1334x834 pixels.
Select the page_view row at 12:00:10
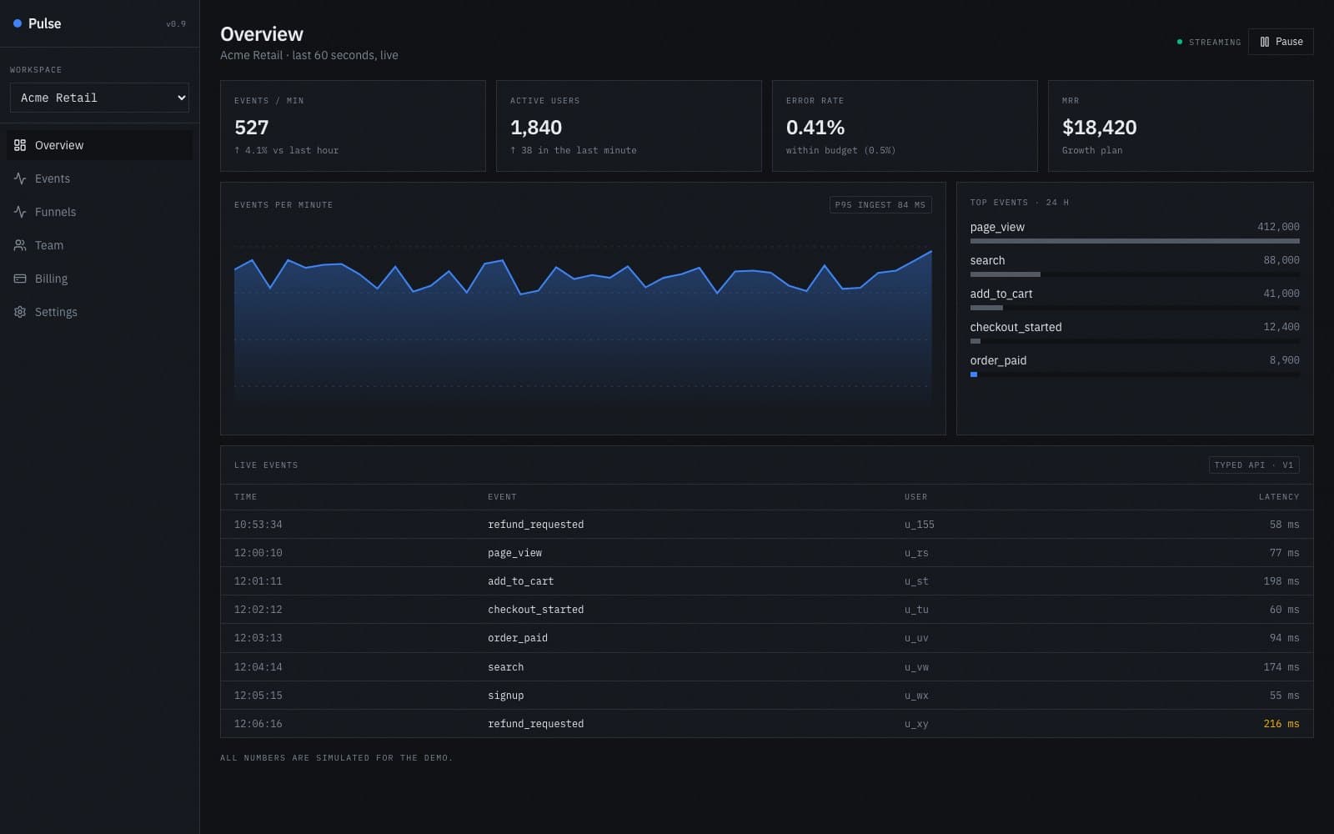point(766,553)
